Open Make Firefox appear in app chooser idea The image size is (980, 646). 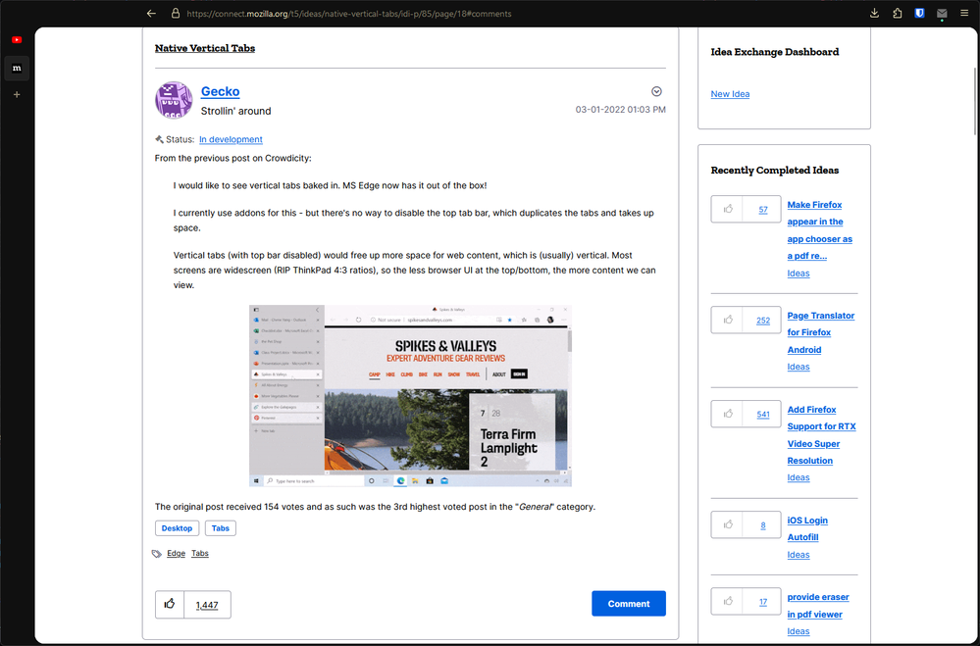pos(819,230)
